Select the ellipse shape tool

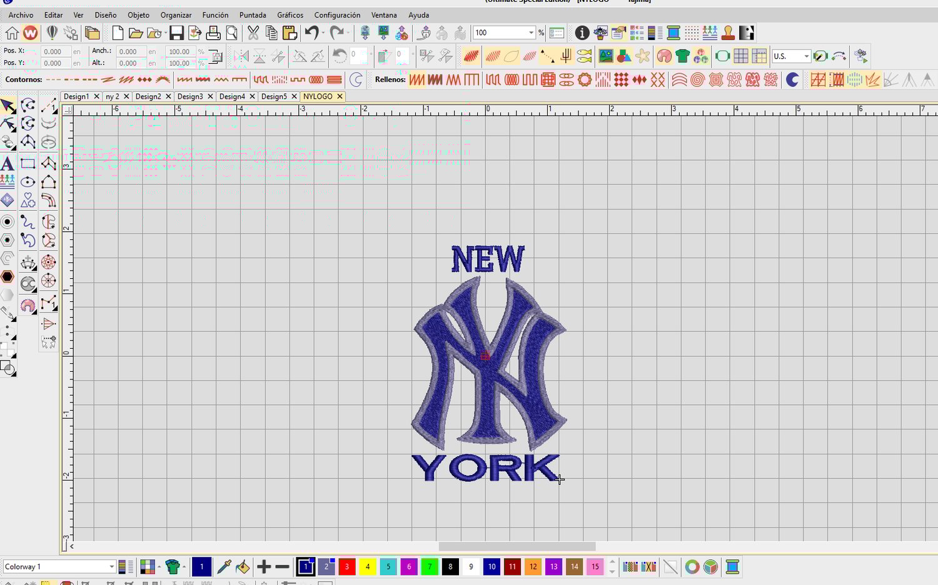click(28, 182)
